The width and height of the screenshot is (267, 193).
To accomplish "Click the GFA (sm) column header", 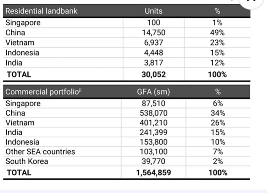I will point(154,92).
